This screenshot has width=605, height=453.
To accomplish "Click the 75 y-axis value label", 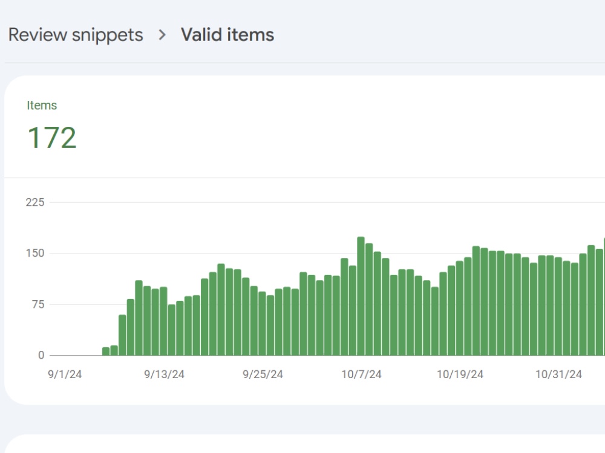I will pyautogui.click(x=38, y=304).
